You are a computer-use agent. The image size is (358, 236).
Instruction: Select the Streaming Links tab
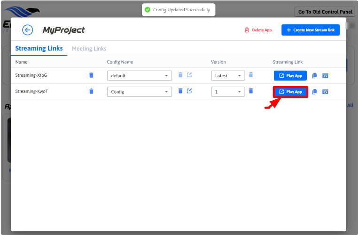coord(39,49)
